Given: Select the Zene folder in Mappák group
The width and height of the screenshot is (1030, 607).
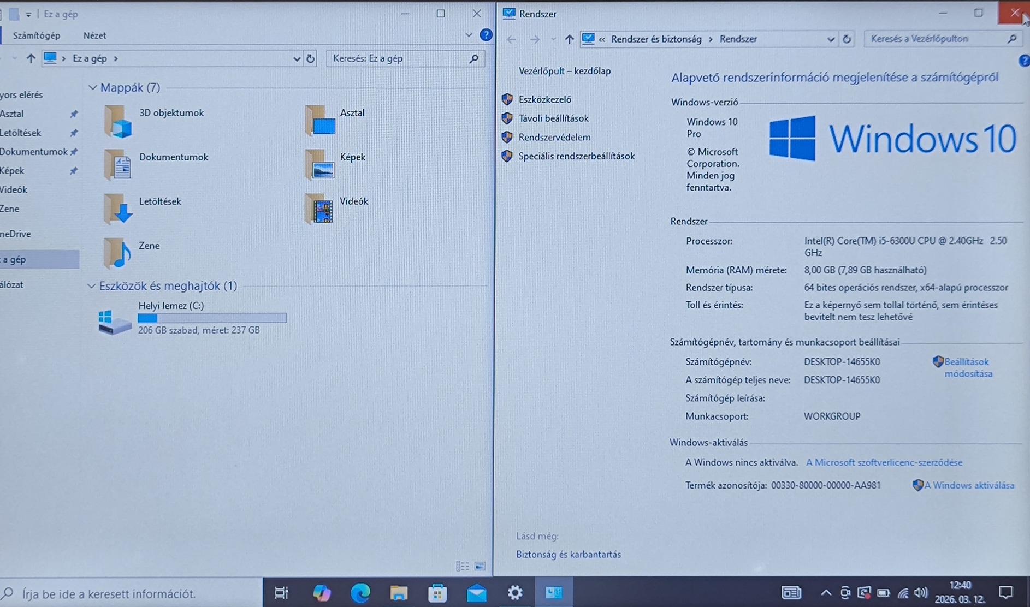Looking at the screenshot, I should [x=131, y=253].
